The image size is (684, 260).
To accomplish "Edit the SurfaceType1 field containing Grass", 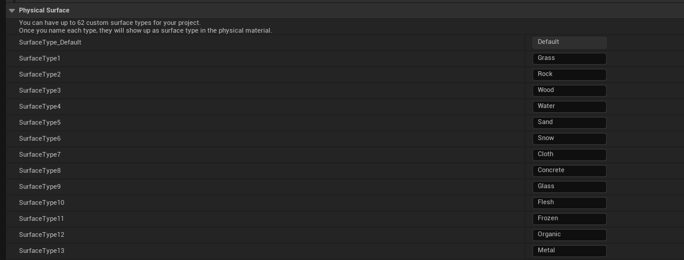I will click(569, 58).
